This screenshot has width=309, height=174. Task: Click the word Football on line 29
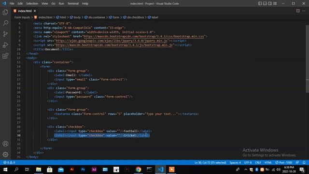pos(131,131)
